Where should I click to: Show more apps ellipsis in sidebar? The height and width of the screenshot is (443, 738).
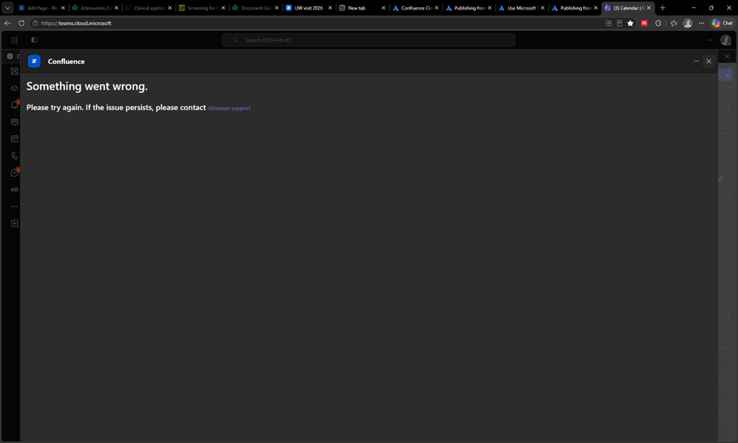tap(15, 206)
